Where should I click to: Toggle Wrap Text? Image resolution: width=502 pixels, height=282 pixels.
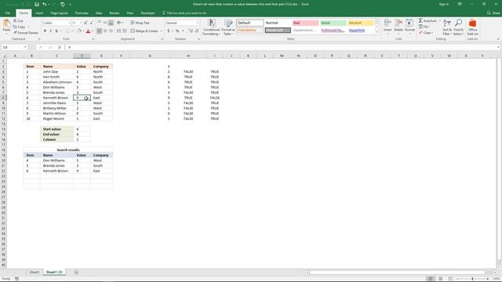tap(140, 23)
